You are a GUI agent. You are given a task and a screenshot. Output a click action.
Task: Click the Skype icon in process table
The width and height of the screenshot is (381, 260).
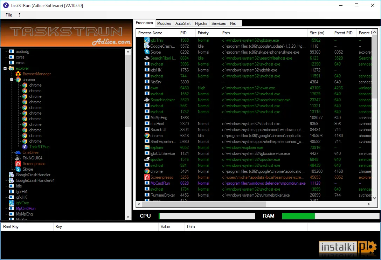click(147, 52)
